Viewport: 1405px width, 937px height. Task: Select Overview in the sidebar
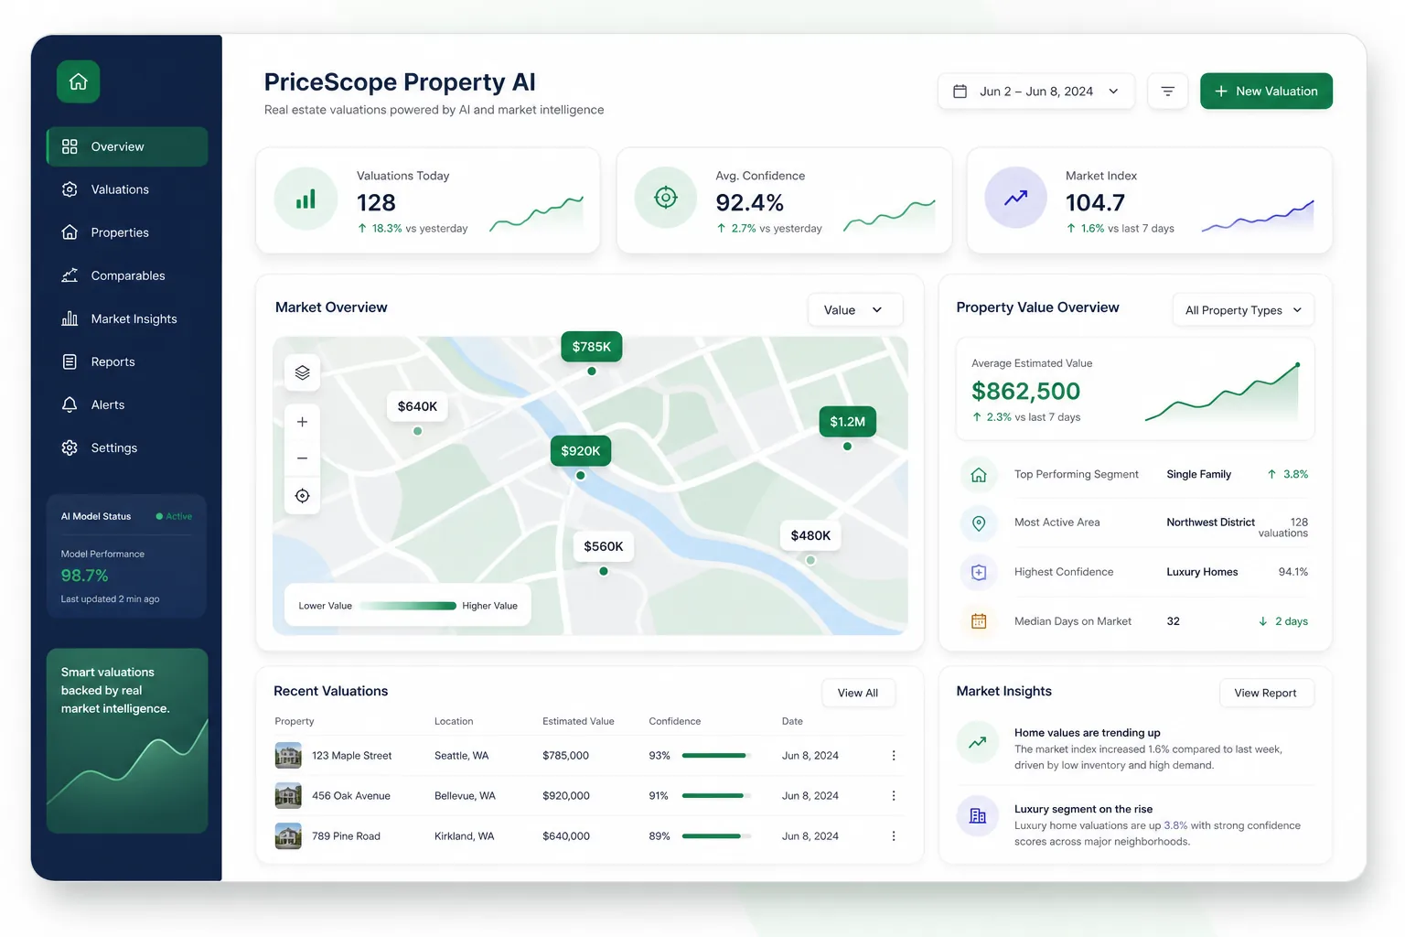pyautogui.click(x=127, y=146)
